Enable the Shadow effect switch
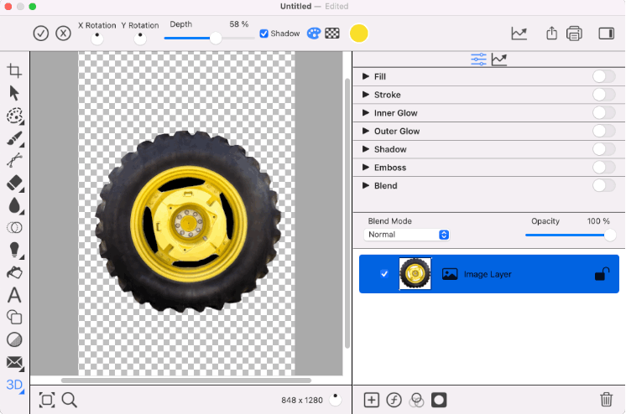 click(603, 149)
